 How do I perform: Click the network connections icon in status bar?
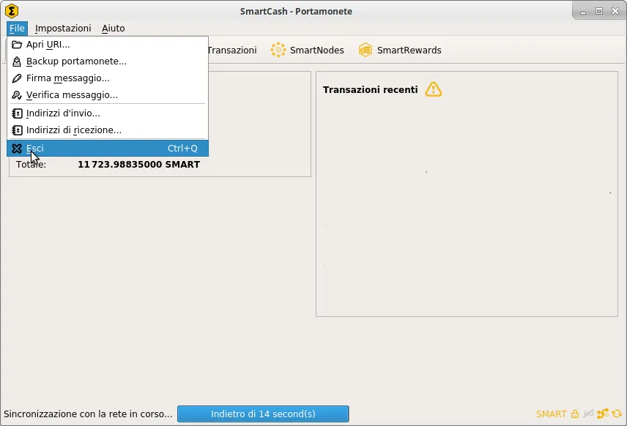point(603,414)
